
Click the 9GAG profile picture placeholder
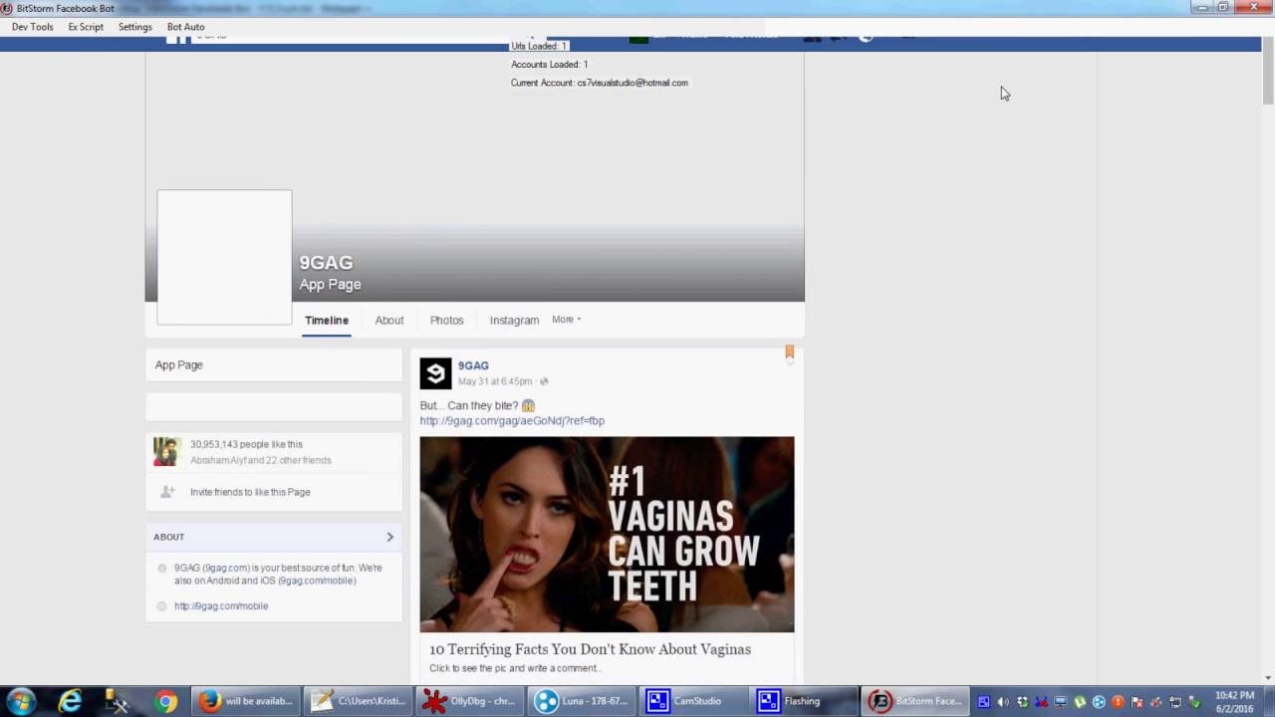[224, 257]
